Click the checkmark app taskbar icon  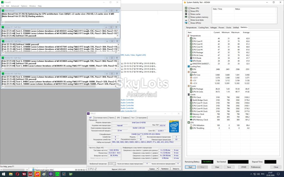pyautogui.click(x=64, y=174)
